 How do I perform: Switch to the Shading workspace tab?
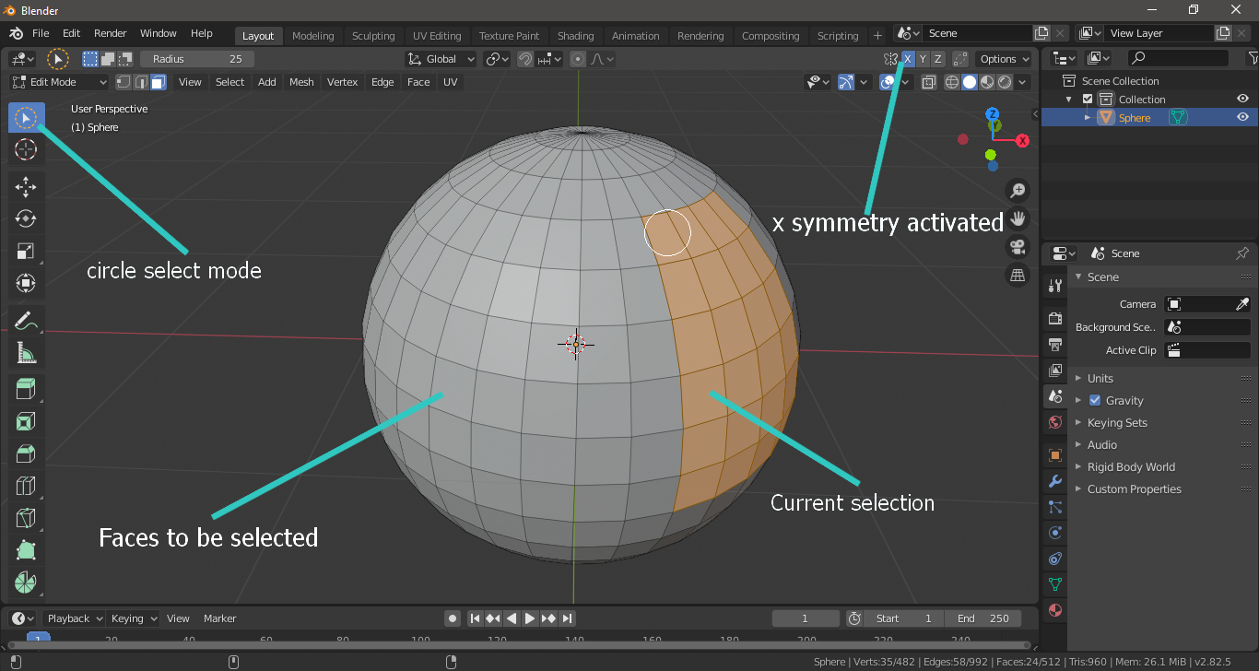point(575,36)
